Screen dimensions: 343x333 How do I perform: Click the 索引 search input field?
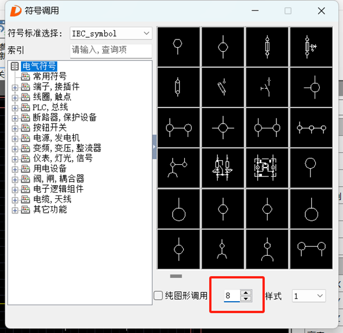click(111, 50)
